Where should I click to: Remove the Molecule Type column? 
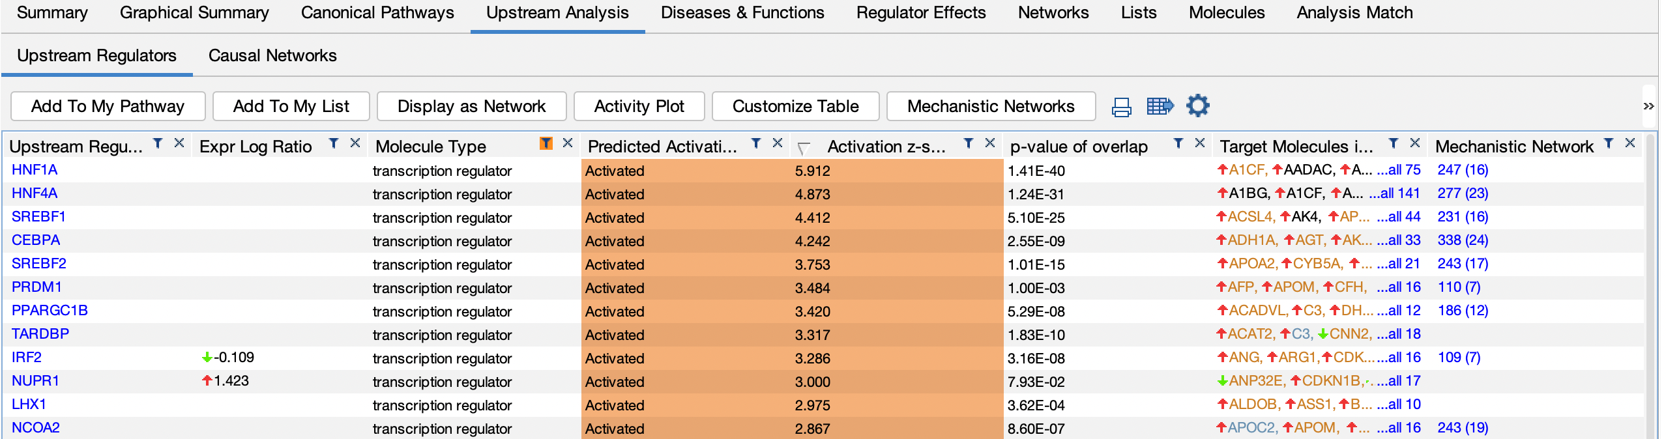(568, 143)
